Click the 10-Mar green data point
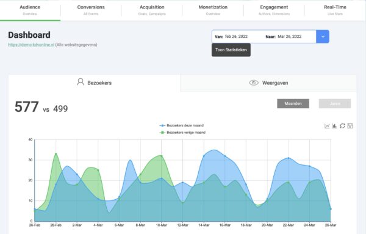This screenshot has width=366, height=234. (162, 156)
